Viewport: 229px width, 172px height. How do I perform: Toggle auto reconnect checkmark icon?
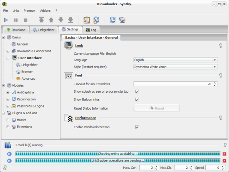coord(96,20)
